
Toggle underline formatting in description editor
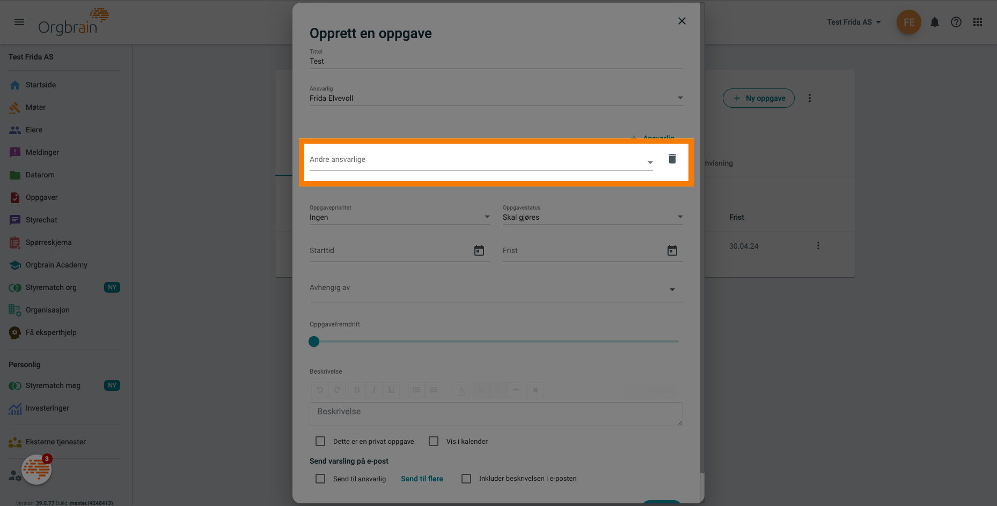point(391,390)
